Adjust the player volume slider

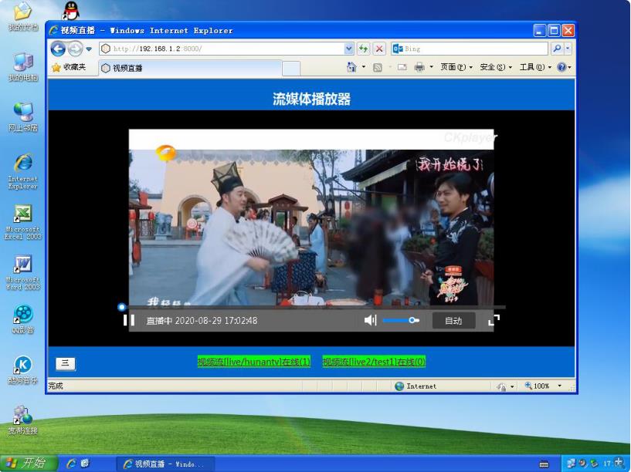pyautogui.click(x=400, y=320)
